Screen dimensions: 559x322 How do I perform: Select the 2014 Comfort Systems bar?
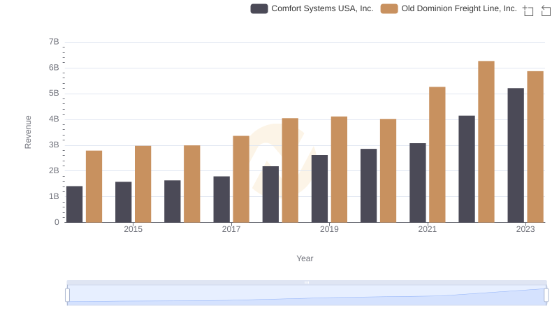click(x=75, y=204)
